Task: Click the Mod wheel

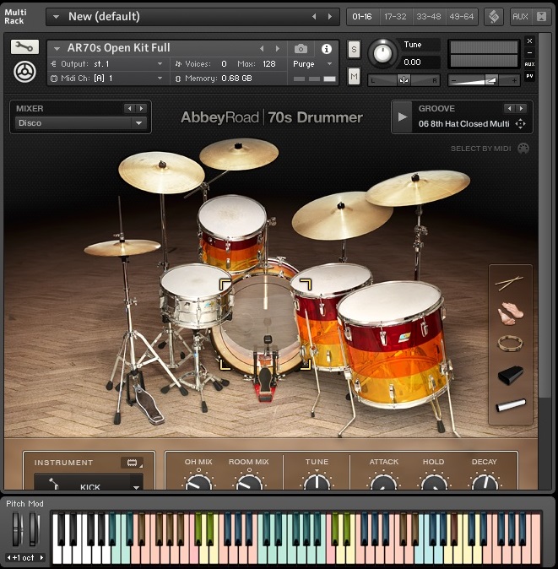Action: 34,528
